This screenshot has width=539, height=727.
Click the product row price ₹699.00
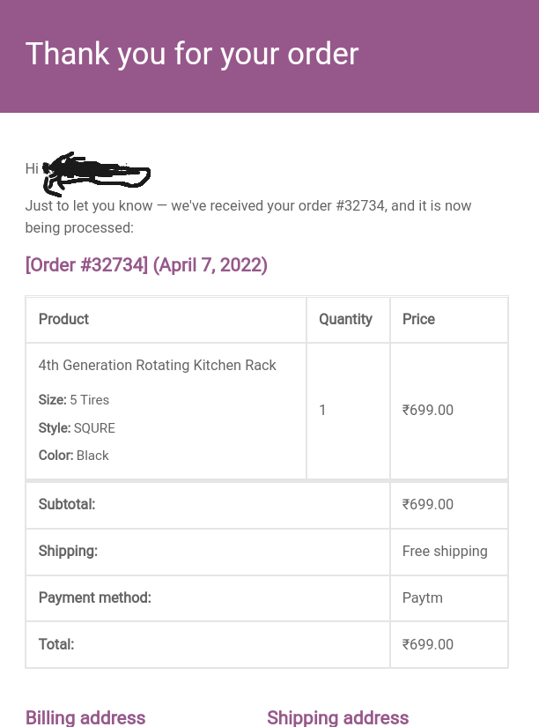pyautogui.click(x=428, y=410)
